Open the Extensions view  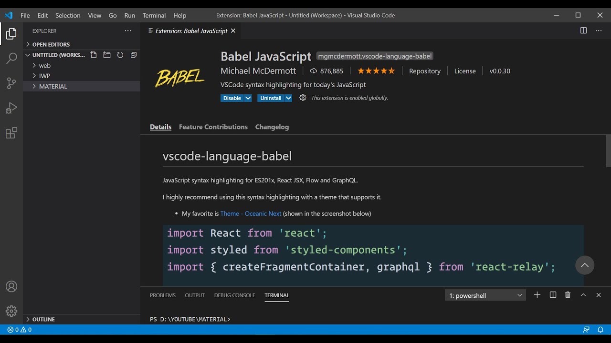tap(11, 133)
